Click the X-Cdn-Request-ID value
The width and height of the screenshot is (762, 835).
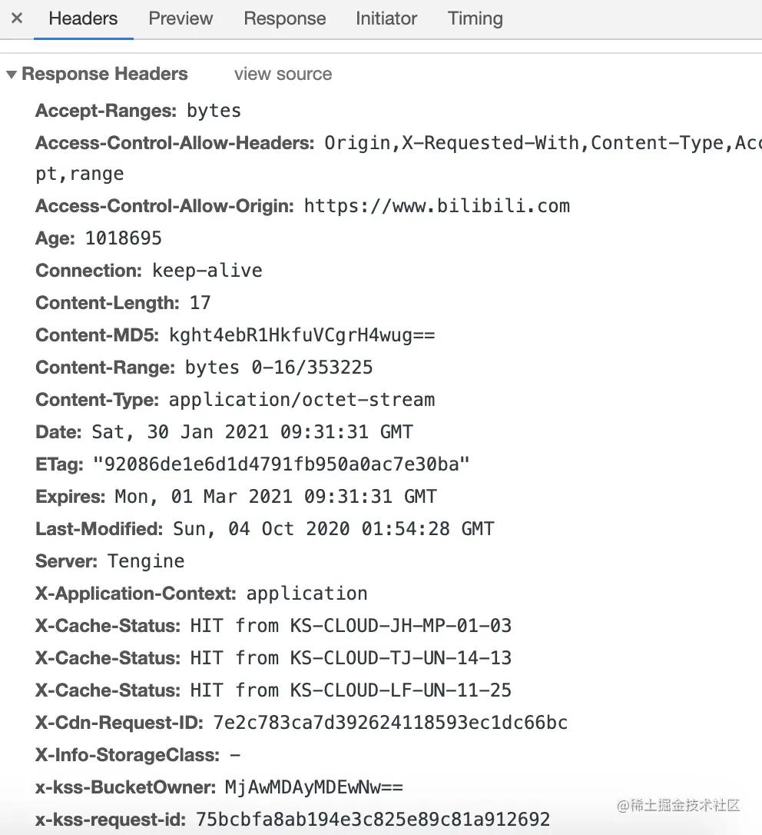coord(389,723)
